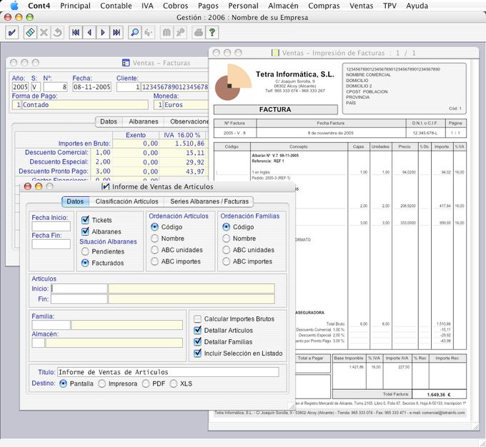The image size is (486, 447).
Task: Click the eraser icon in toolbar
Action: click(x=29, y=32)
